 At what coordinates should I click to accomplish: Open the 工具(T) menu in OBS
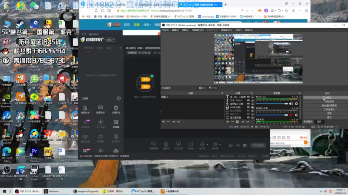[x=238, y=30]
